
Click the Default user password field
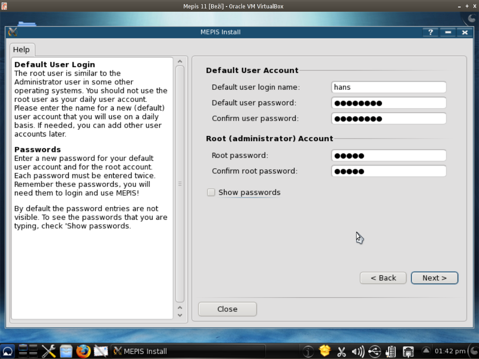[389, 103]
